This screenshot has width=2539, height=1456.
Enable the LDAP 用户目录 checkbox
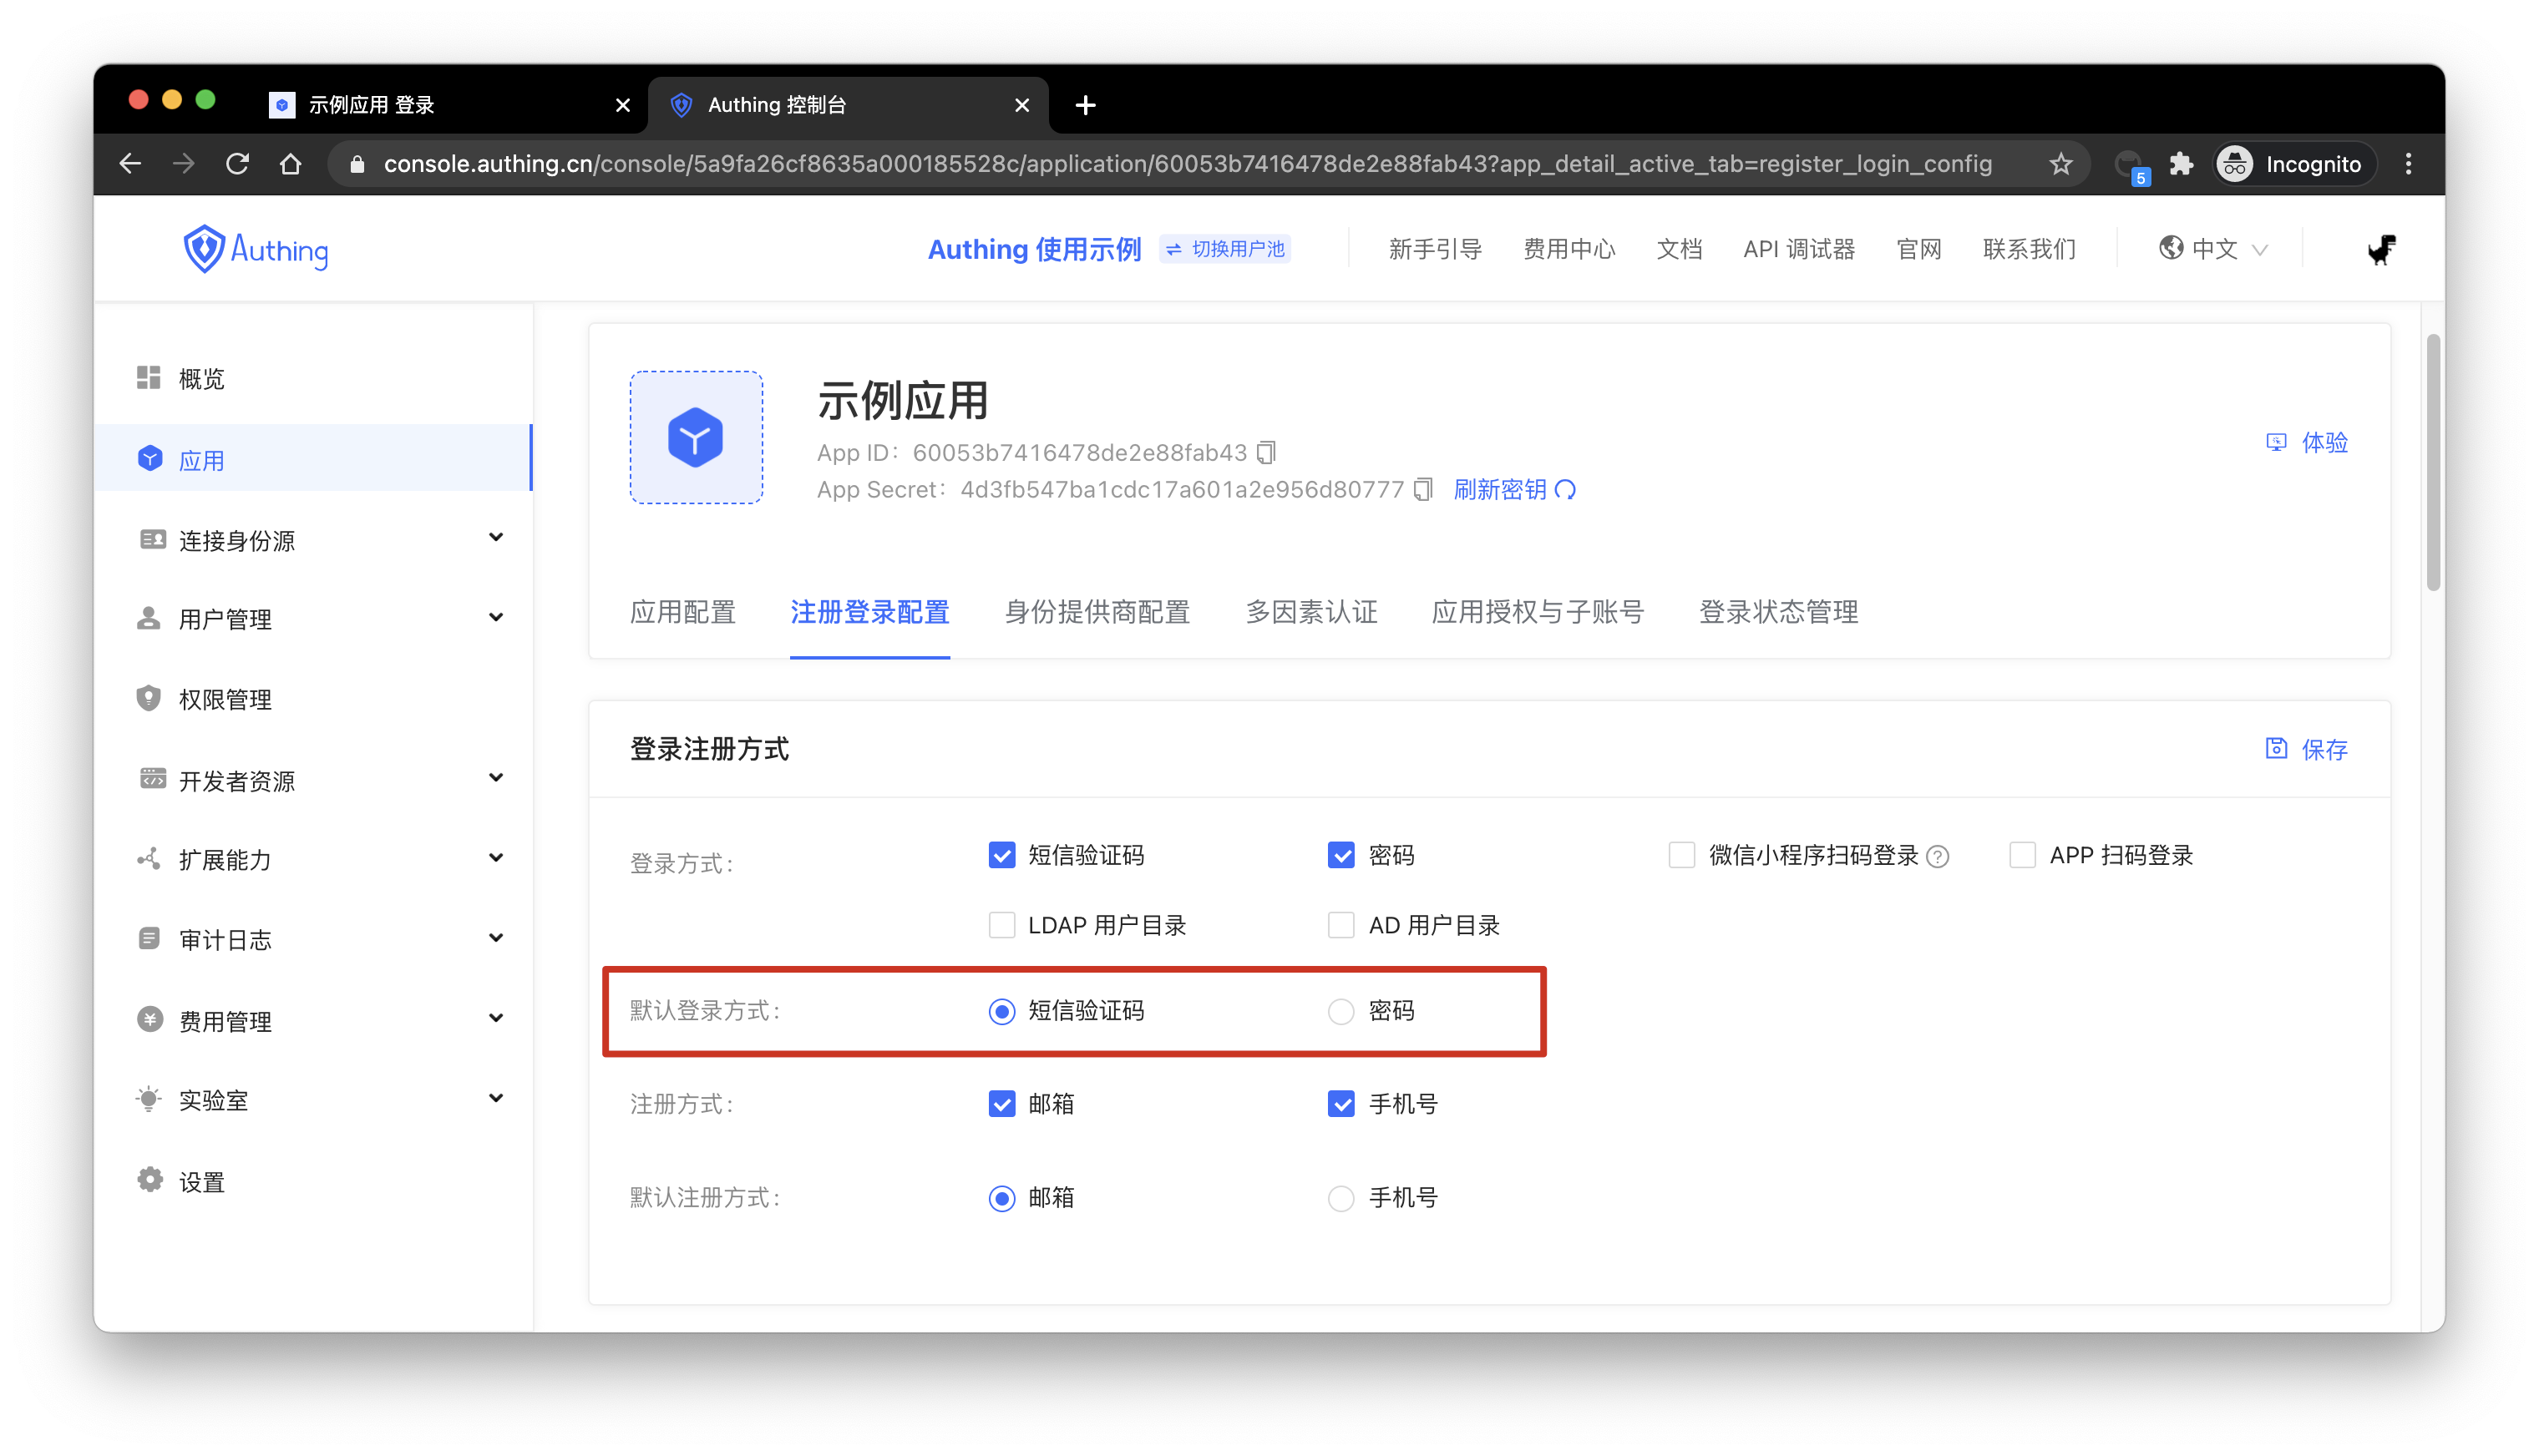[x=1001, y=925]
